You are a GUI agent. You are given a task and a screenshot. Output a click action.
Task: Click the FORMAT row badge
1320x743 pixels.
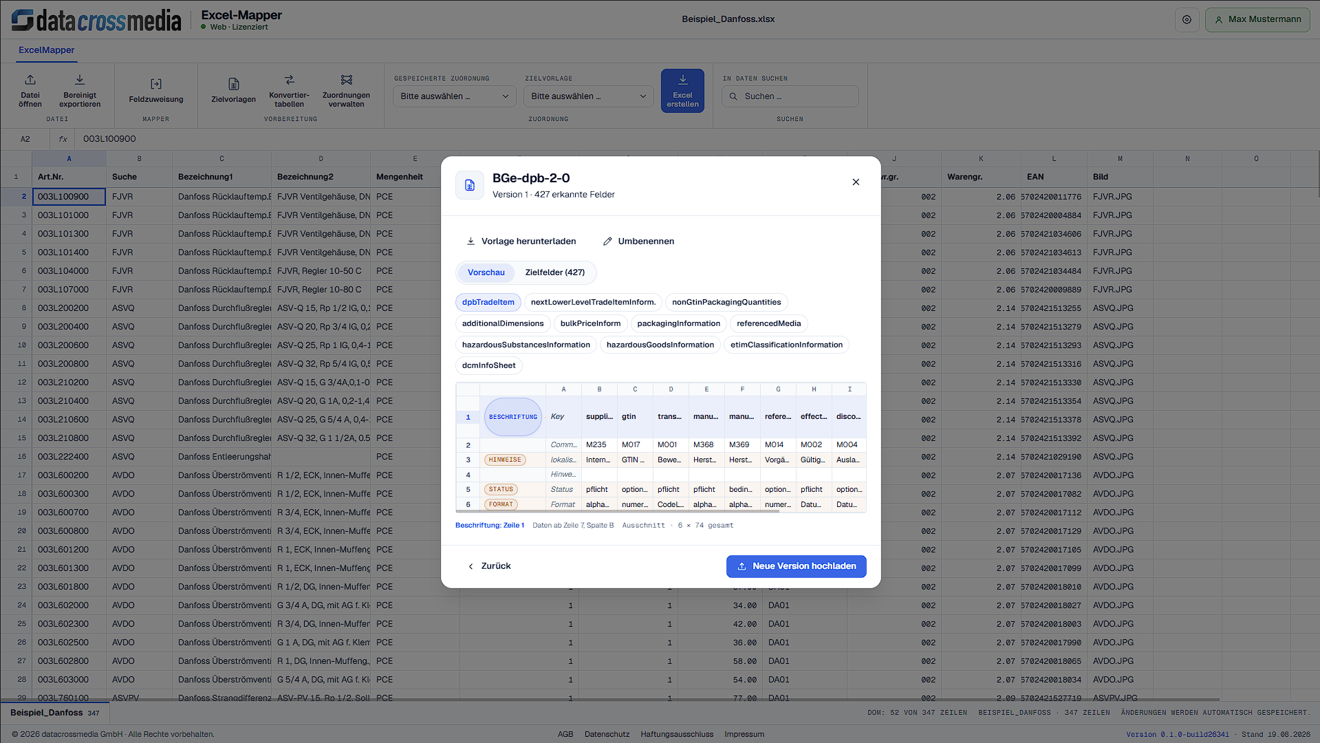[501, 505]
